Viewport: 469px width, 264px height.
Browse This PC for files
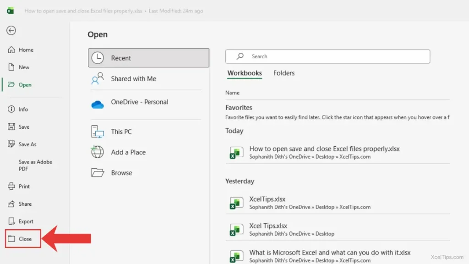click(121, 132)
